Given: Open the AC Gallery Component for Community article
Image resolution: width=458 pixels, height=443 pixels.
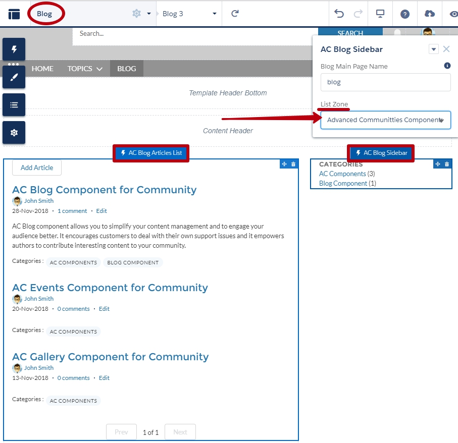Looking at the screenshot, I should pyautogui.click(x=111, y=357).
